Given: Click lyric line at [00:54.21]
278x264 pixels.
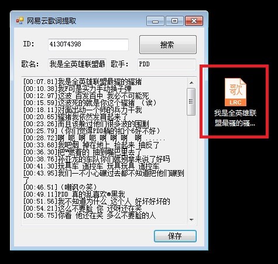Looking at the screenshot, I should (x=83, y=208).
